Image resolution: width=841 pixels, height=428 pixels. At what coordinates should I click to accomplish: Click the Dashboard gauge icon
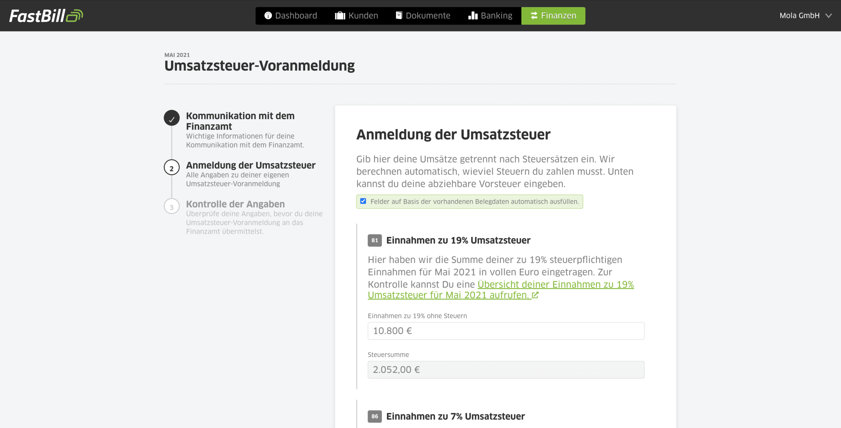tap(268, 16)
